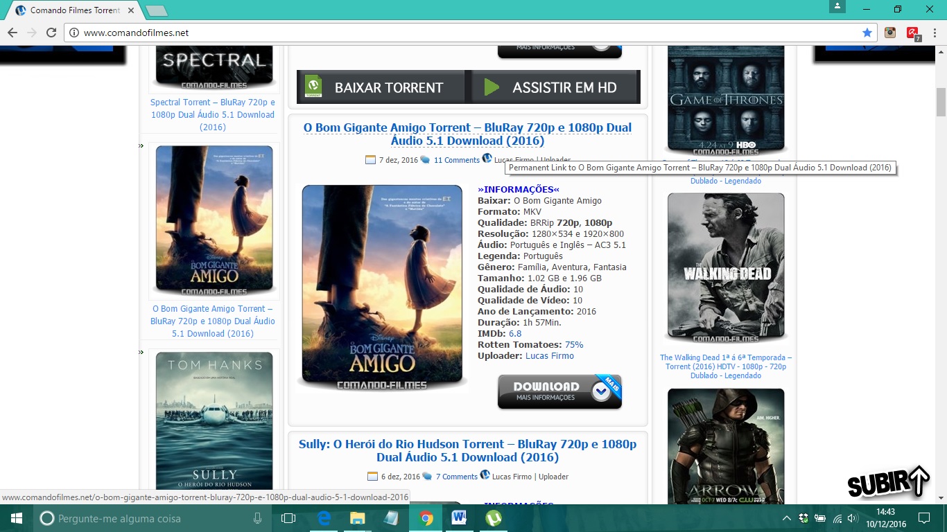Open the IMDb 6.8 rating link
Image resolution: width=947 pixels, height=532 pixels.
coord(514,333)
